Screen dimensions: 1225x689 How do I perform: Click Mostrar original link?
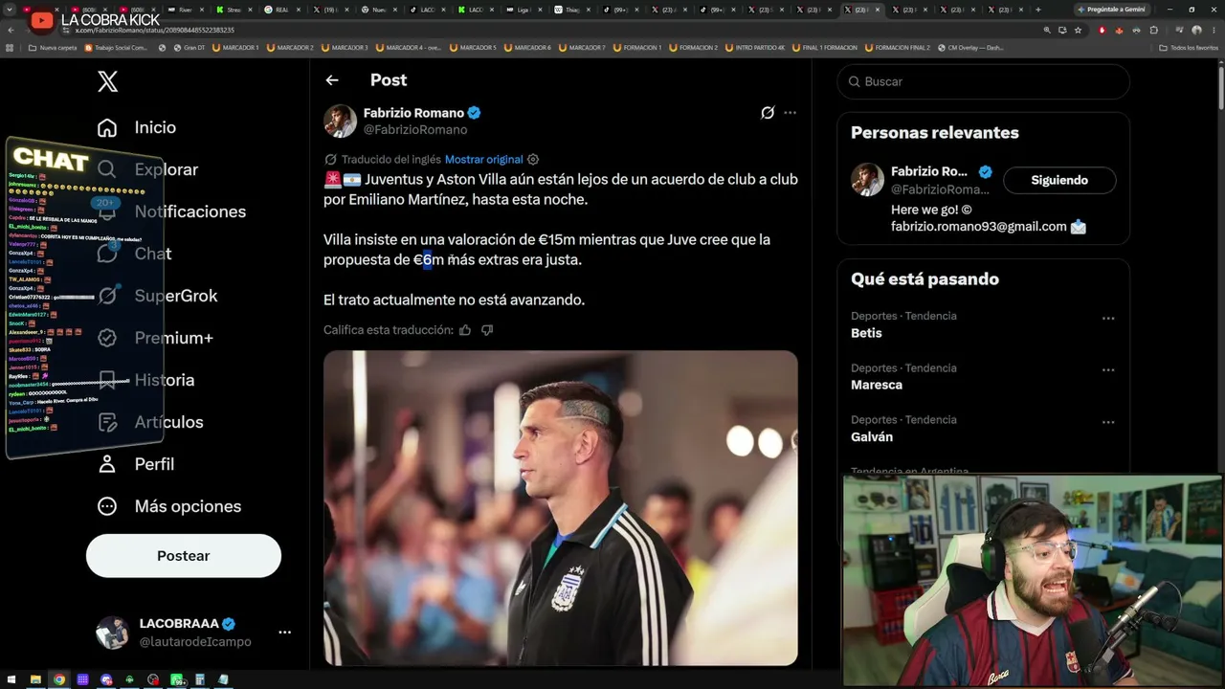[484, 160]
